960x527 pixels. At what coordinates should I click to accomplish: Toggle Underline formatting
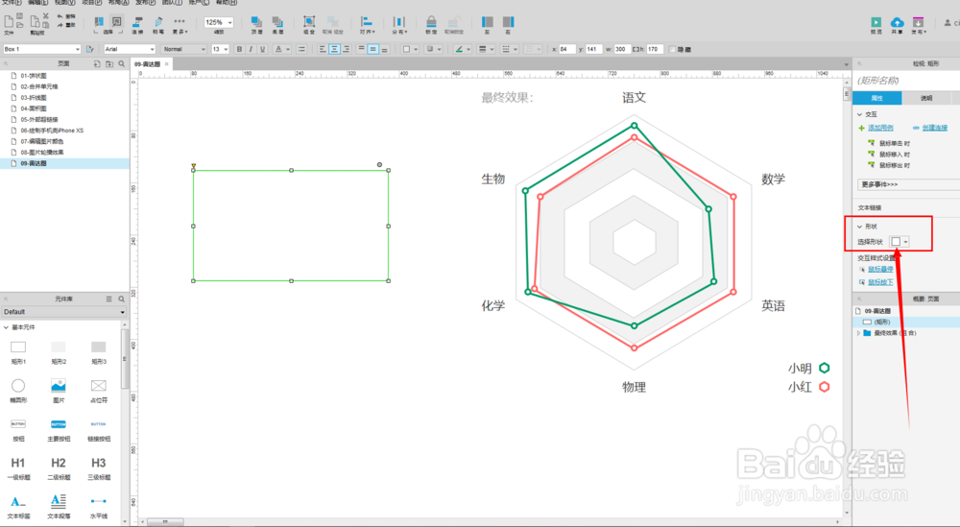(263, 49)
